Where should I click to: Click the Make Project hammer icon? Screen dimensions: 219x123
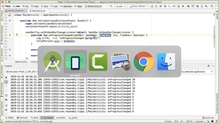pos(111,6)
